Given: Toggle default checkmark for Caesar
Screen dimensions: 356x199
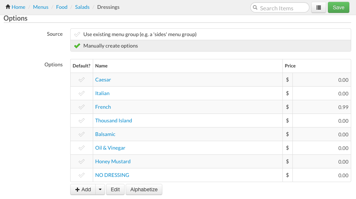Looking at the screenshot, I should point(82,80).
